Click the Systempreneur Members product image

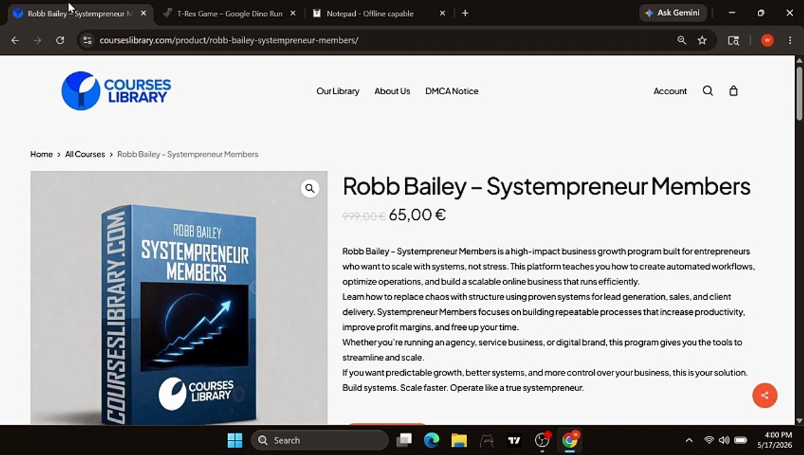(179, 298)
